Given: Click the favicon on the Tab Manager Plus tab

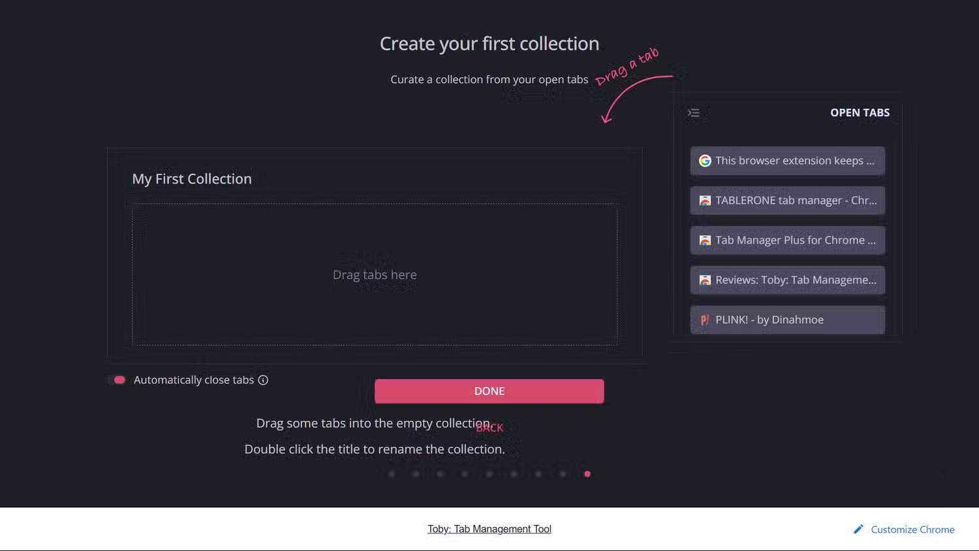Looking at the screenshot, I should [x=705, y=240].
